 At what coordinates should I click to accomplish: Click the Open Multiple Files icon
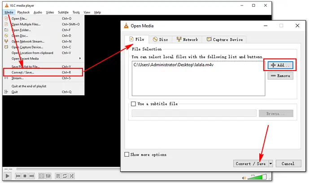[x=6, y=24]
